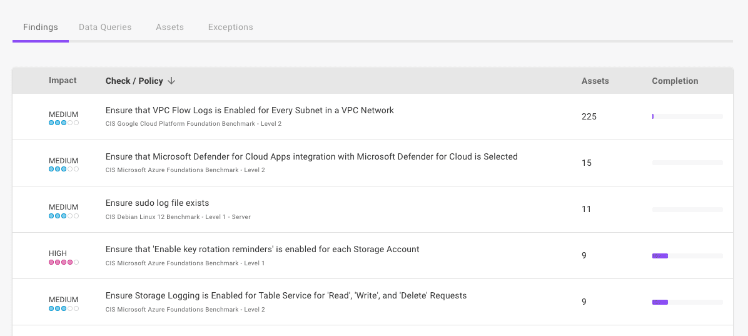Click completion bar for VPC Flow Logs row
The width and height of the screenshot is (748, 336).
click(687, 116)
